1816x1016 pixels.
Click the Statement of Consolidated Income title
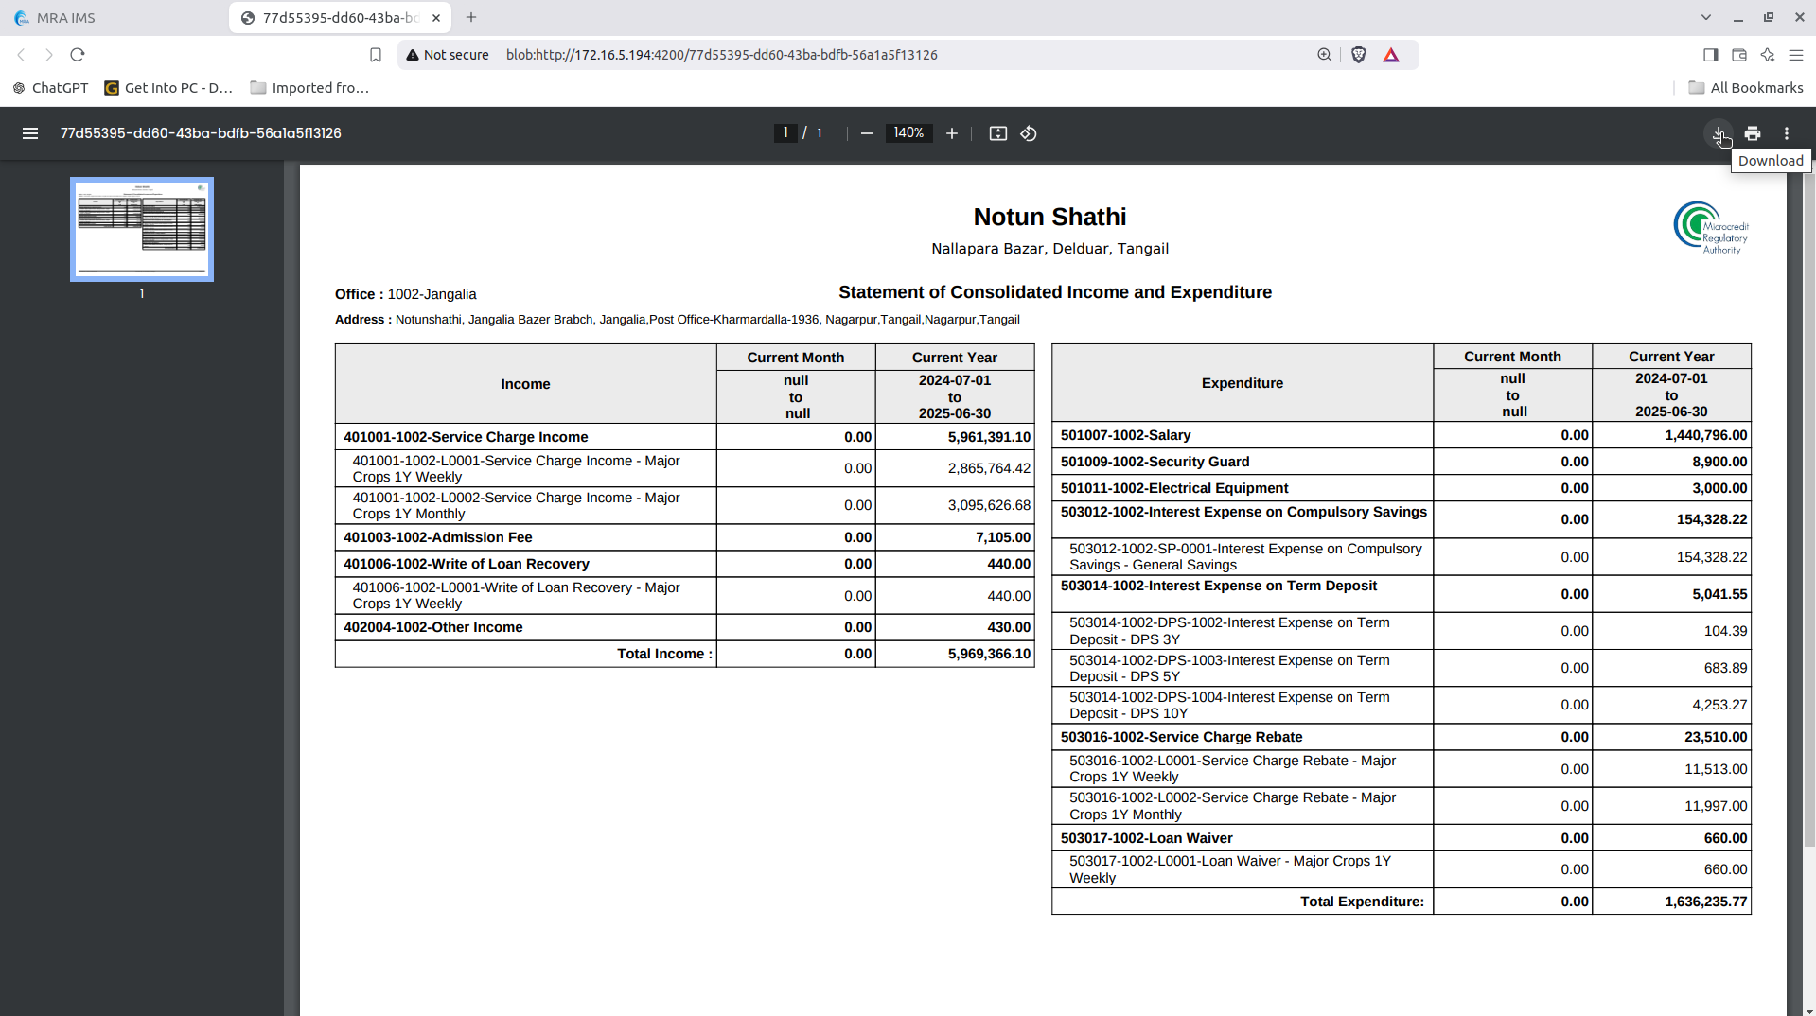click(x=1055, y=292)
